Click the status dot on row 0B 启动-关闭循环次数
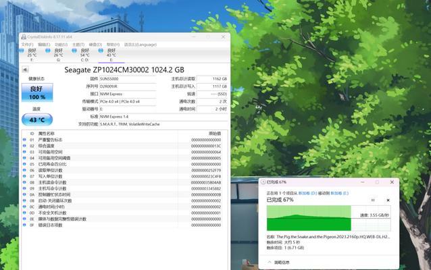 point(24,200)
